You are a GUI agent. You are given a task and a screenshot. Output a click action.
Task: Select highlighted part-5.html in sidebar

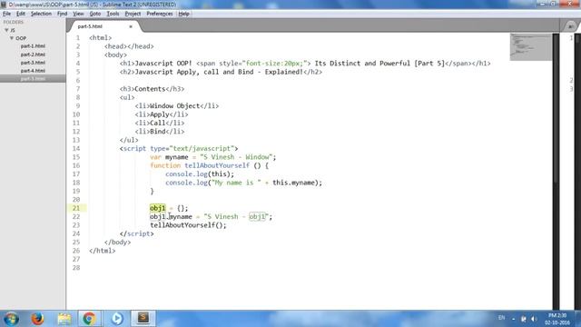point(33,79)
